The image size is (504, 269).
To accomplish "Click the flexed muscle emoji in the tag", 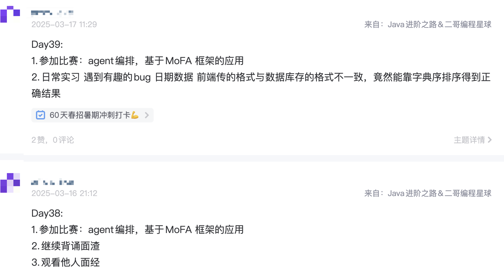I will pyautogui.click(x=135, y=115).
